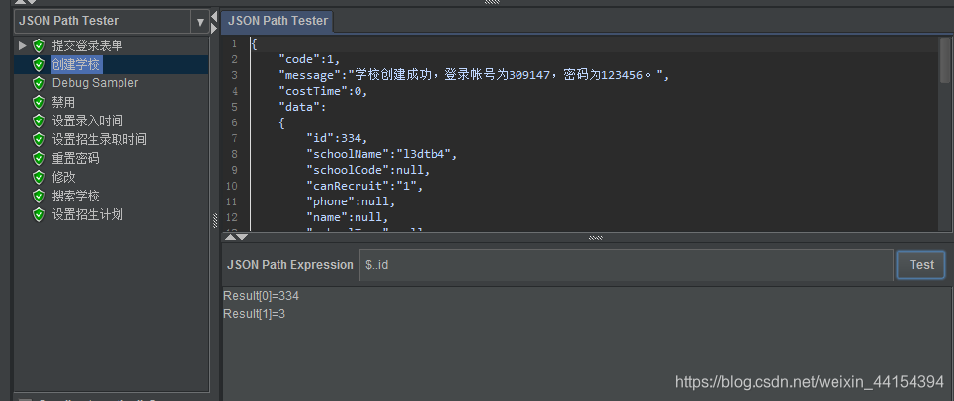954x401 pixels.
Task: Select the 创建学校 sampler result
Action: pos(75,64)
